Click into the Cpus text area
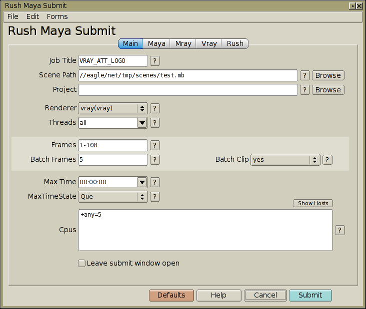The height and width of the screenshot is (309, 366). point(205,230)
